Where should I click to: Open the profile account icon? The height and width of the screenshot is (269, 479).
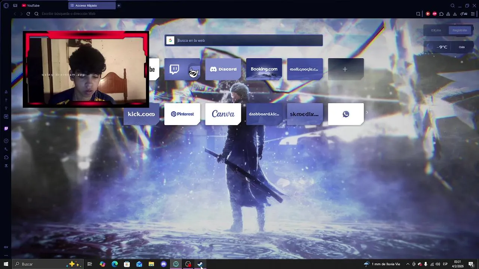(x=448, y=14)
